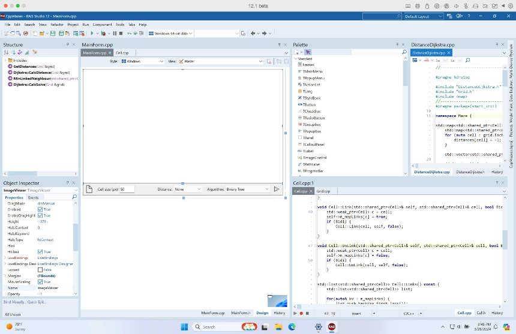Switch to the Events tab in Object Inspector

33,197
